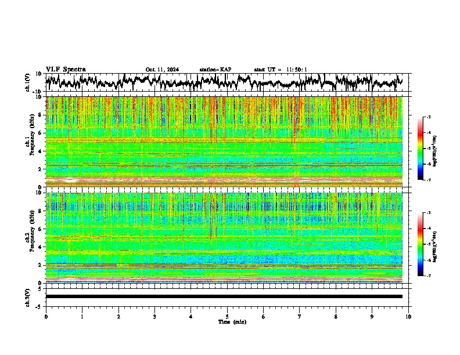Click time axis tick label "3"
The image size is (460, 355).
(154, 317)
